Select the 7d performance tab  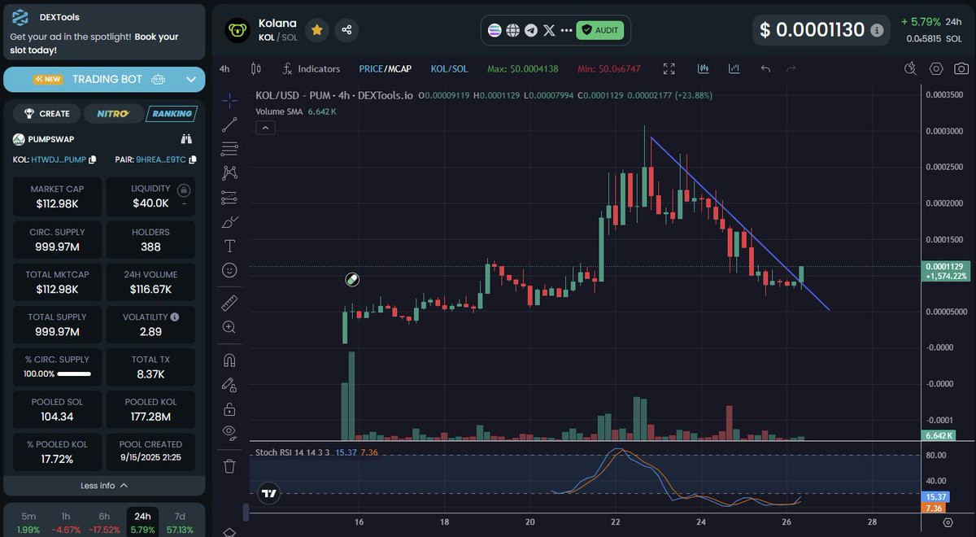point(180,523)
